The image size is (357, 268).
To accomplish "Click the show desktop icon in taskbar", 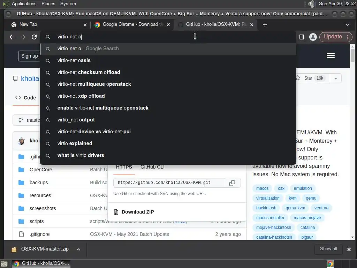I will [x=4, y=264].
